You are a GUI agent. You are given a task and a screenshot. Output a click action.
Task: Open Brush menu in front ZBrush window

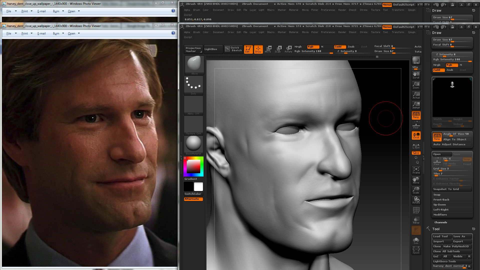click(x=196, y=32)
